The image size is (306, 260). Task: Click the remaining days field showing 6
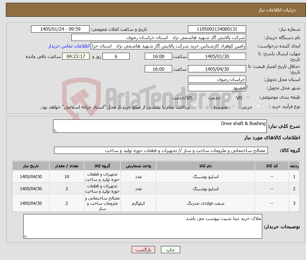click(116, 56)
